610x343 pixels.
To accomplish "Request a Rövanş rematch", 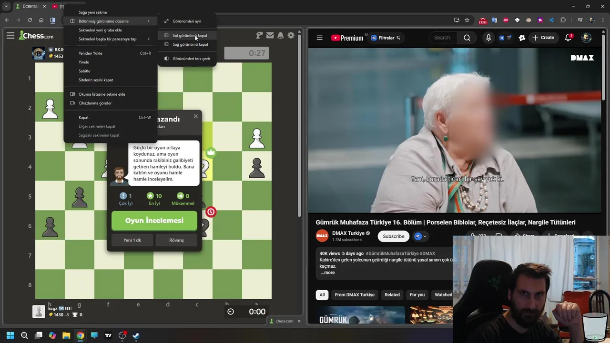I will [x=176, y=240].
